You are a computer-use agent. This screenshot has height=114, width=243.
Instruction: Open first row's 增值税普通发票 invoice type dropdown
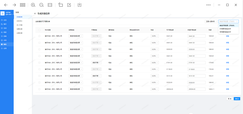[x=76, y=36]
